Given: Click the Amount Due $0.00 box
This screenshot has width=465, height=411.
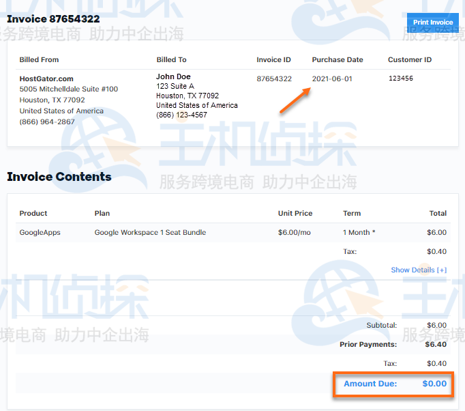Looking at the screenshot, I should click(395, 384).
